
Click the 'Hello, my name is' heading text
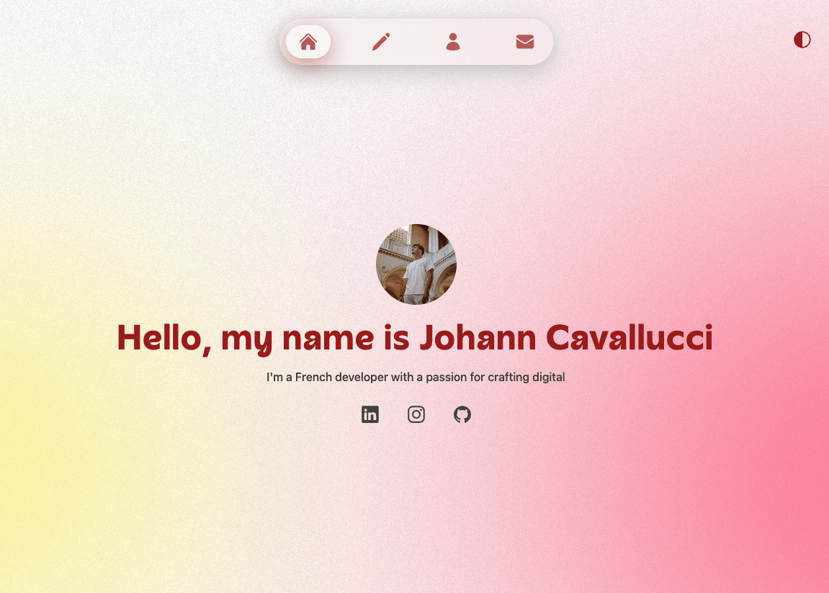pyautogui.click(x=263, y=338)
